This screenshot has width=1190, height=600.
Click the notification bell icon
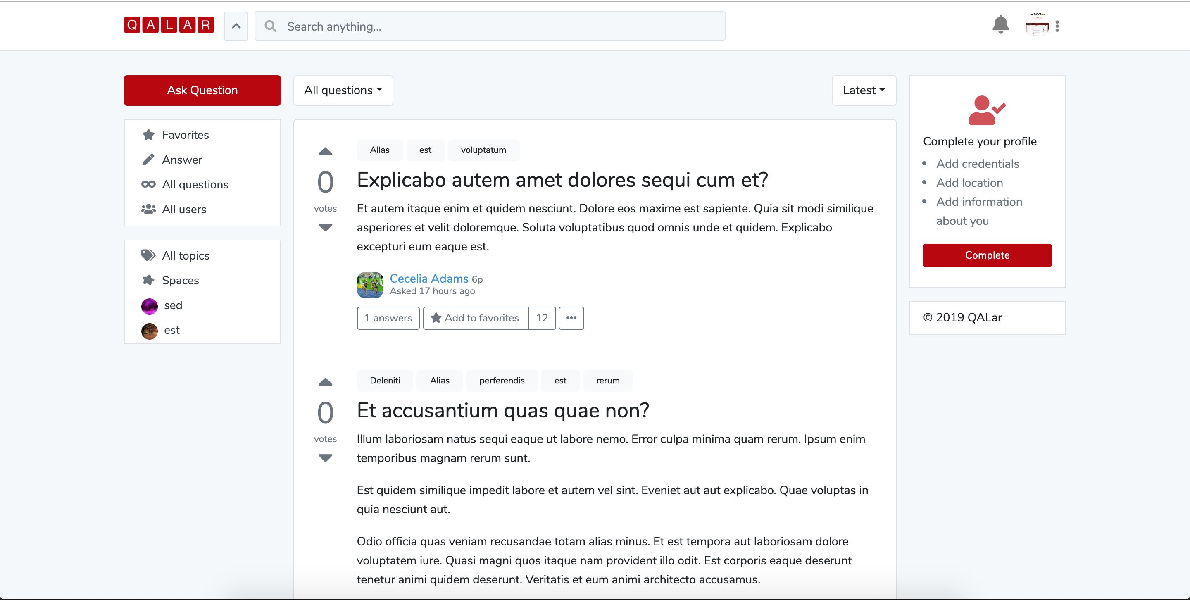(1000, 24)
